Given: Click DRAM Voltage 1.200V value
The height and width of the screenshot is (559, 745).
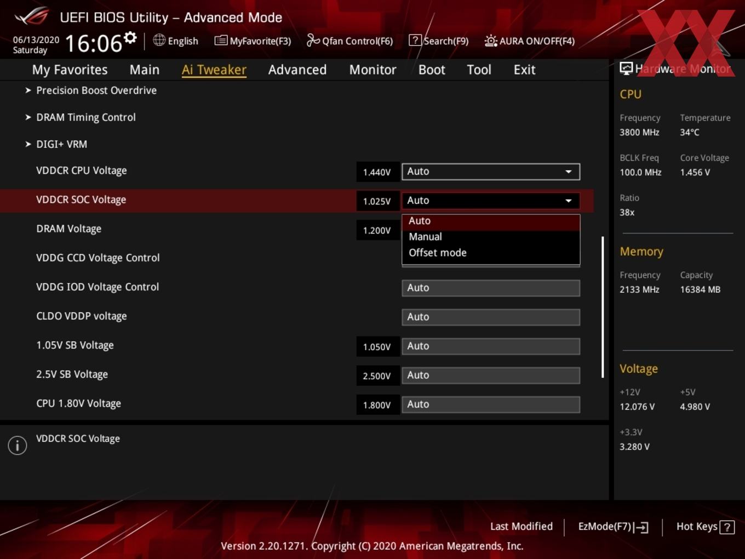Looking at the screenshot, I should (x=377, y=230).
